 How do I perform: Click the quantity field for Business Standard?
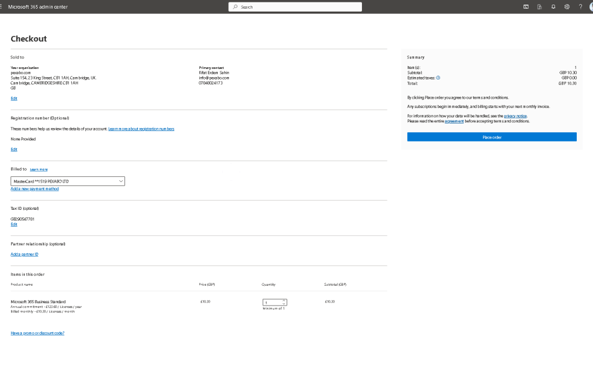point(272,302)
